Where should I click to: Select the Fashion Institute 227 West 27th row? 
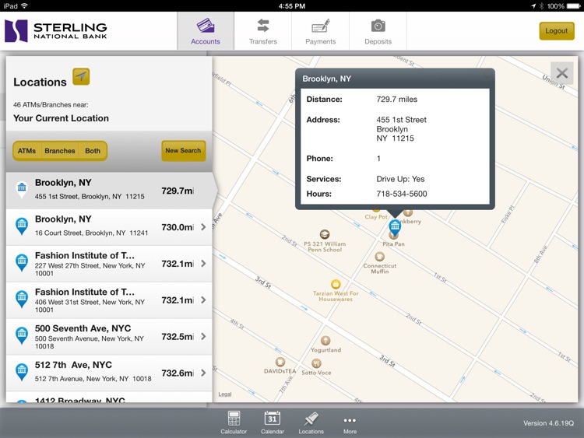(109, 264)
